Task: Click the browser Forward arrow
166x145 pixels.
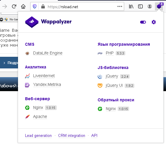Action: (5, 7)
